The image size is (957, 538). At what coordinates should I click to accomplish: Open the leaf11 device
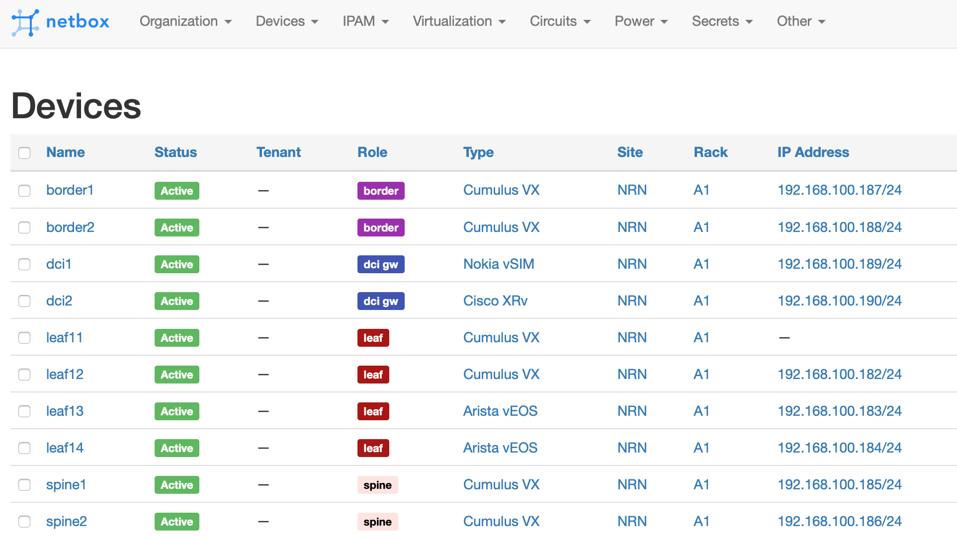coord(64,337)
